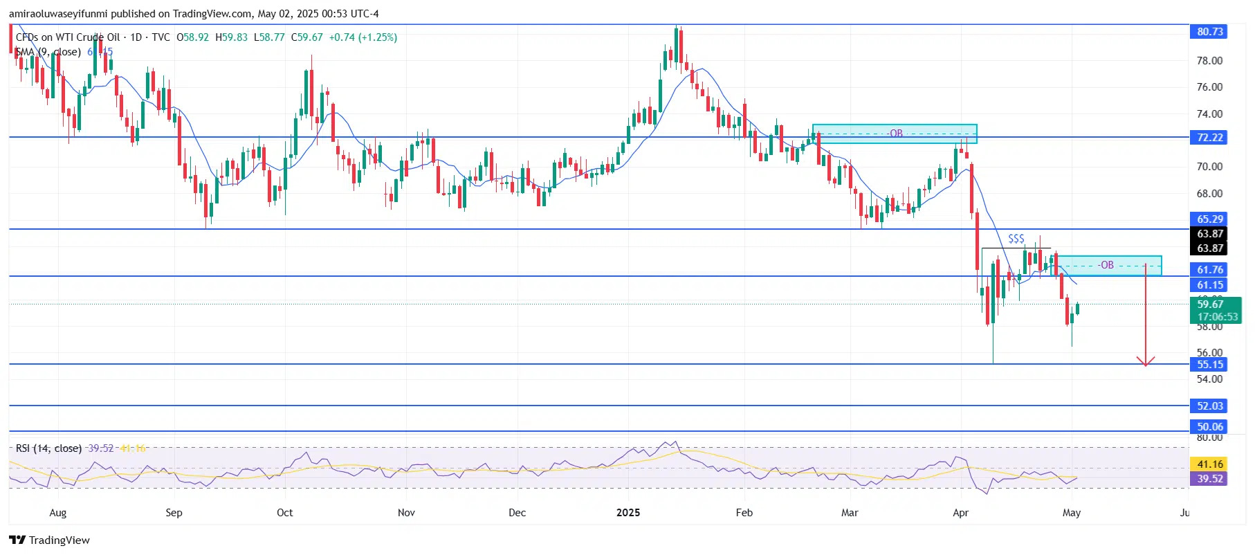Click the 74.00 price axis label
The height and width of the screenshot is (555, 1255).
(x=1209, y=114)
